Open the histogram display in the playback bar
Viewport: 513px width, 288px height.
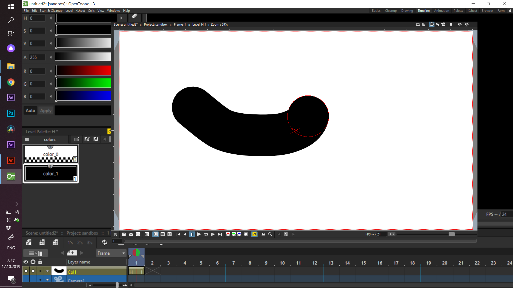click(x=263, y=234)
